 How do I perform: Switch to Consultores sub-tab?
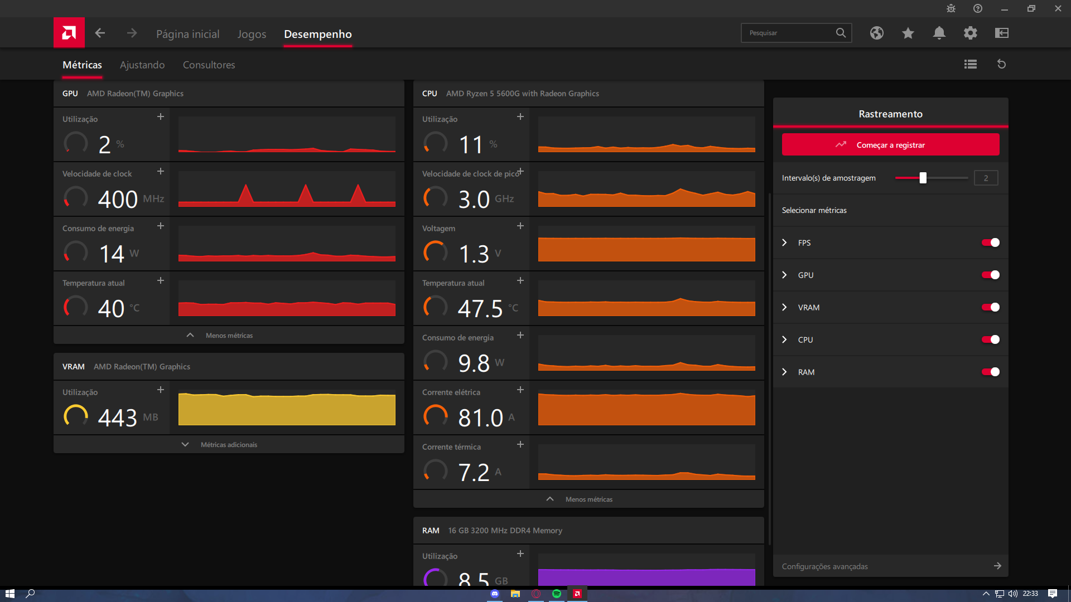coord(209,65)
